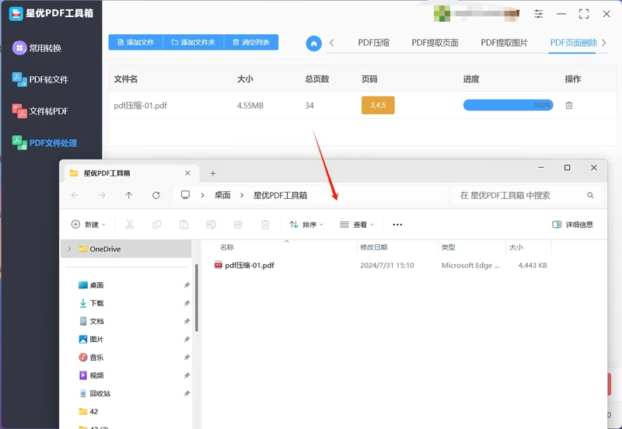Switch to PDF提取页面 tab
Image resolution: width=622 pixels, height=429 pixels.
coord(435,43)
